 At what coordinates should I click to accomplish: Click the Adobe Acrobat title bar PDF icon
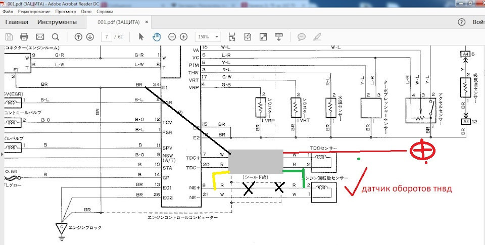pos(4,4)
